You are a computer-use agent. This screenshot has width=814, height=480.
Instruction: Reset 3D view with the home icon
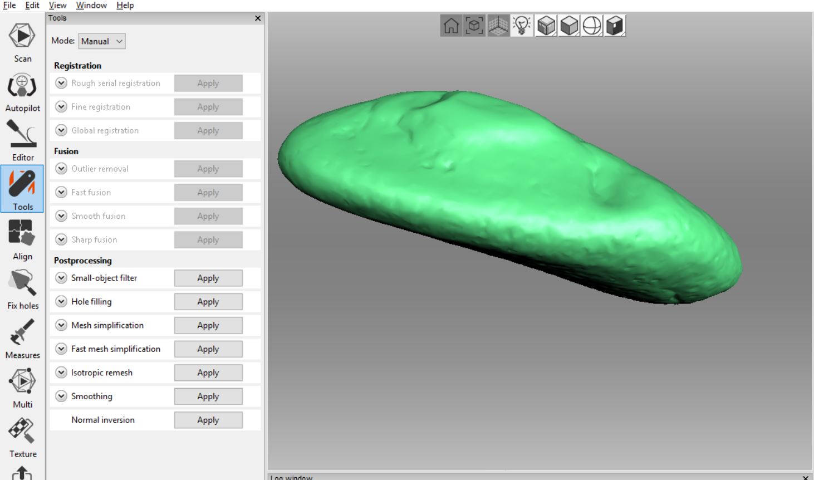click(x=451, y=26)
